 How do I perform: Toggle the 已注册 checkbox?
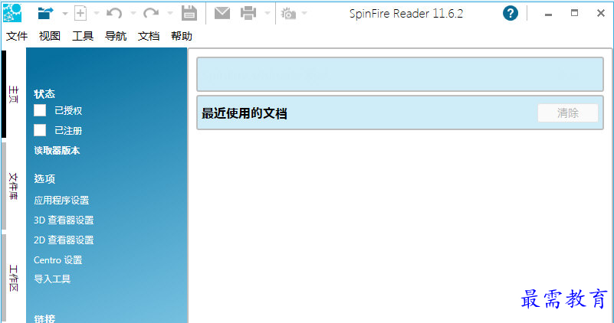[x=40, y=130]
